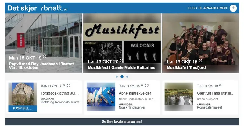
Task: Click the Musikkafé i Tresfjord caption text
Action: pos(186,67)
